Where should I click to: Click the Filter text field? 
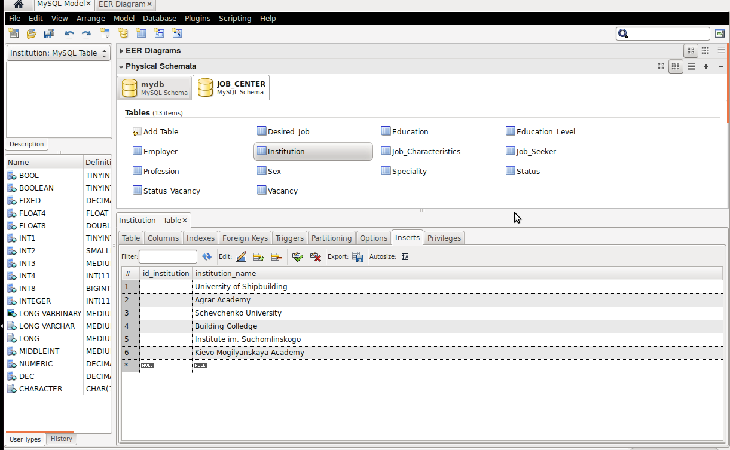(x=168, y=257)
